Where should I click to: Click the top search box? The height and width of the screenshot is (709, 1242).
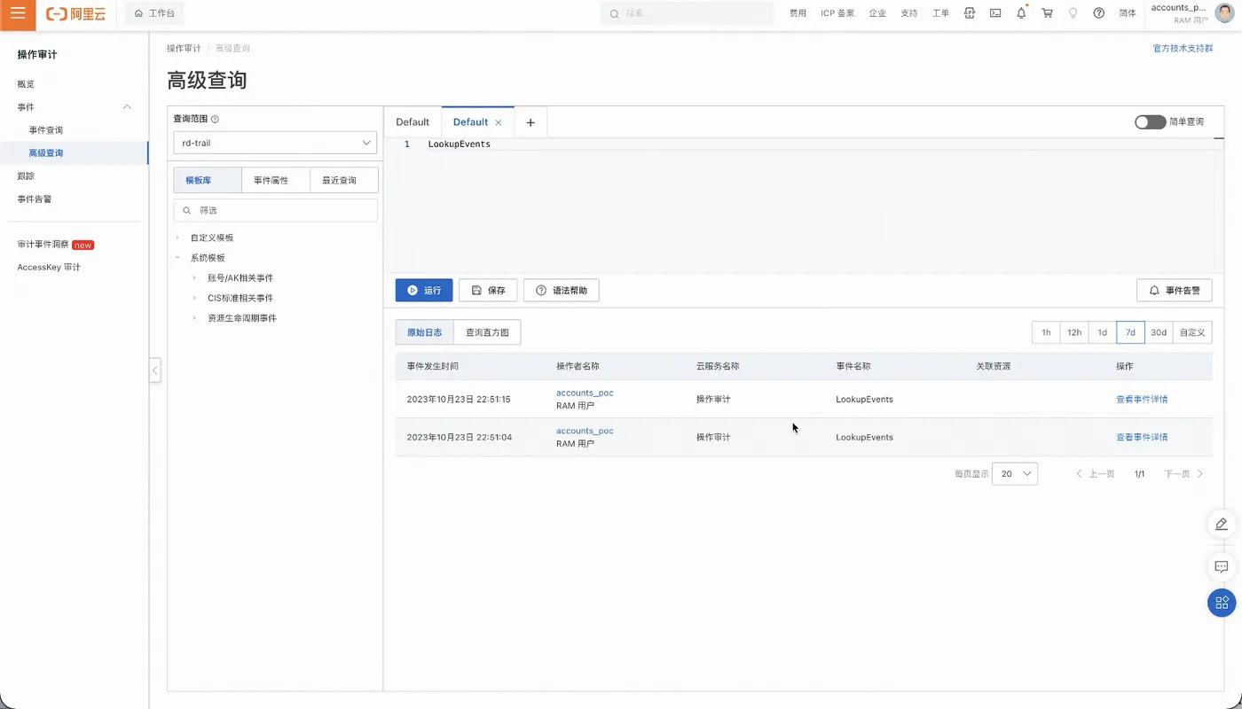coord(688,13)
